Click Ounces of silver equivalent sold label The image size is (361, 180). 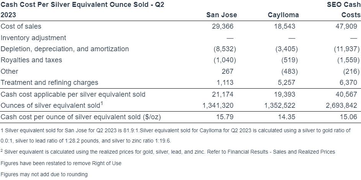click(52, 105)
